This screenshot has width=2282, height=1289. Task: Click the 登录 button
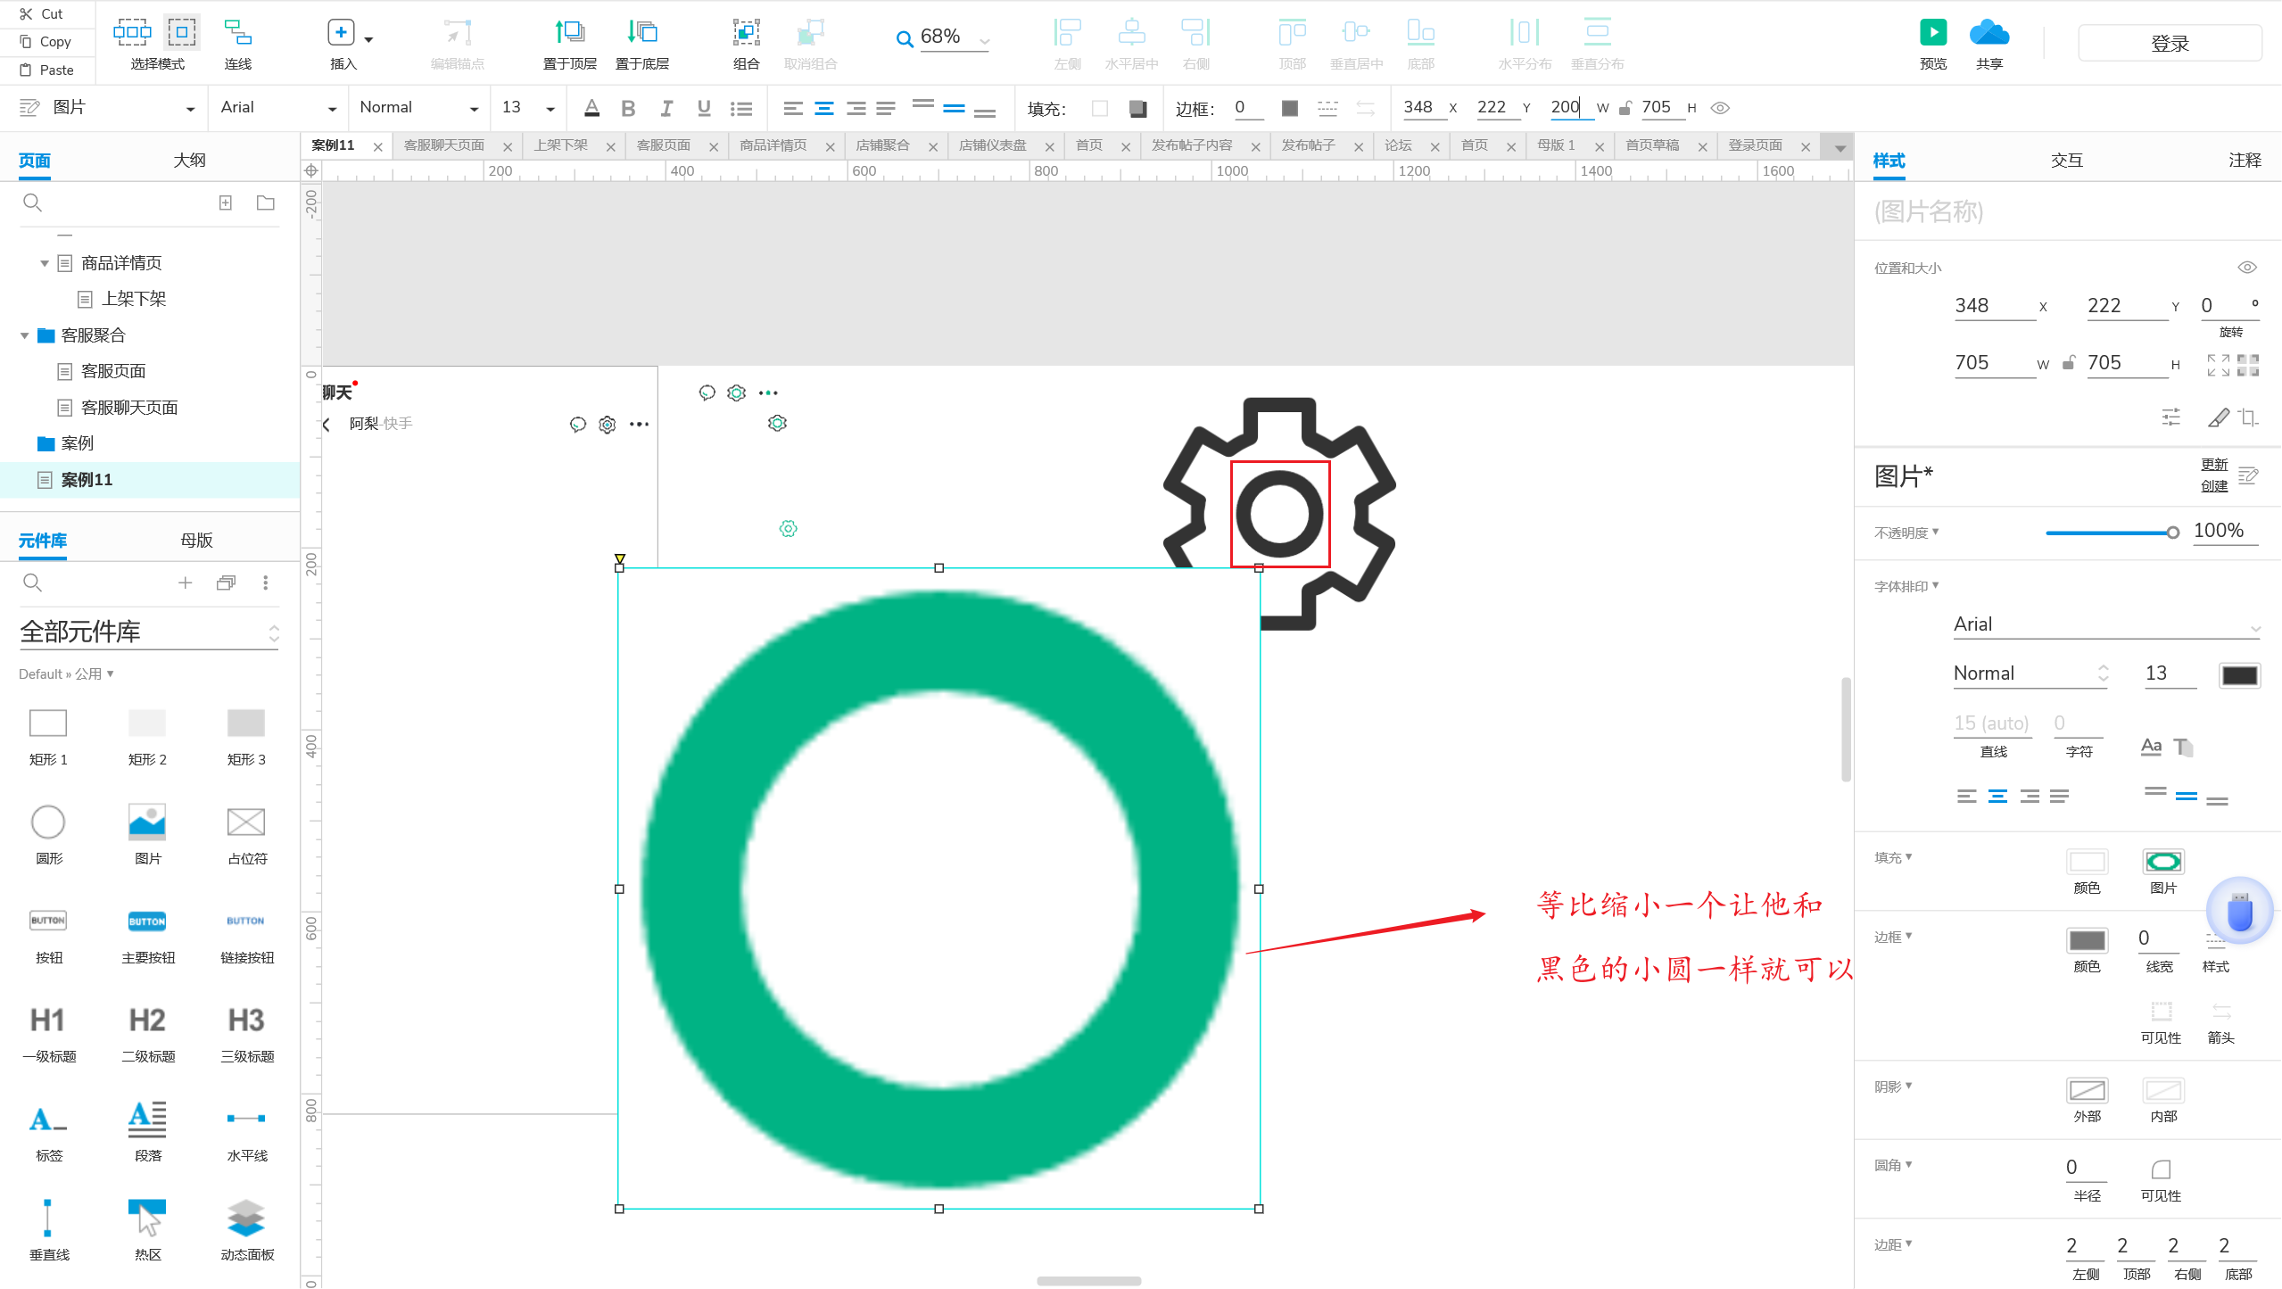2169,43
